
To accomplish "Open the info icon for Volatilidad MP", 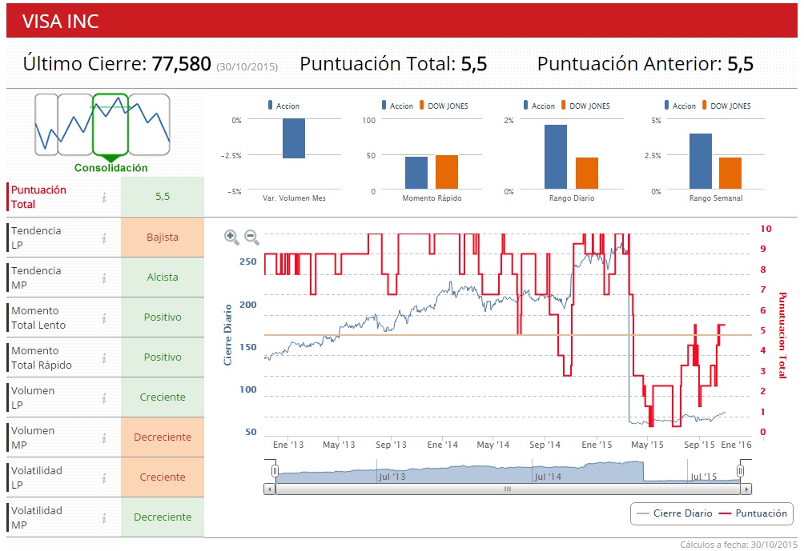I will (x=104, y=517).
